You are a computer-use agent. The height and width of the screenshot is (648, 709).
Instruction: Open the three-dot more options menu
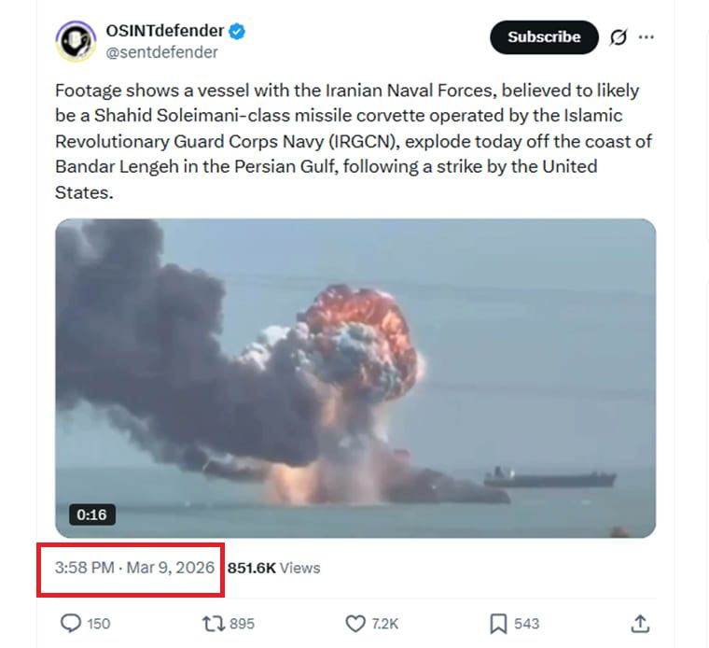click(646, 37)
